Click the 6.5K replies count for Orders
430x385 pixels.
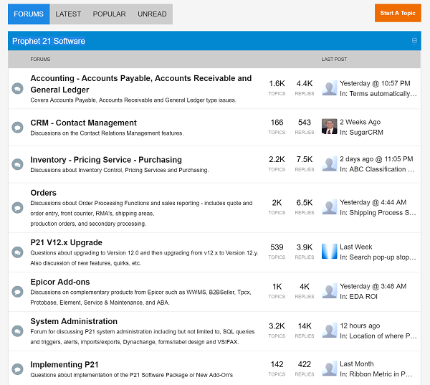305,203
